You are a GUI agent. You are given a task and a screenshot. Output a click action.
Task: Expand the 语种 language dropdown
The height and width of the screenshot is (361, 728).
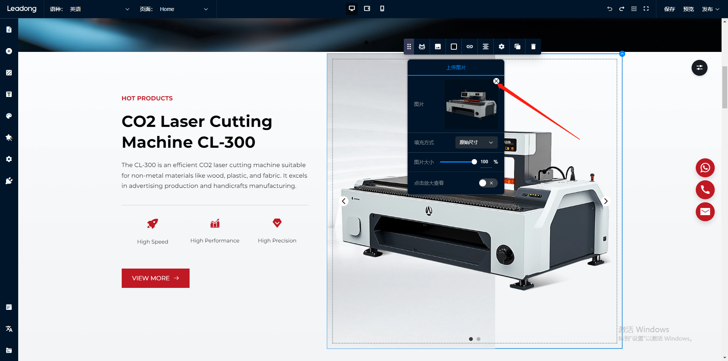[x=89, y=9]
